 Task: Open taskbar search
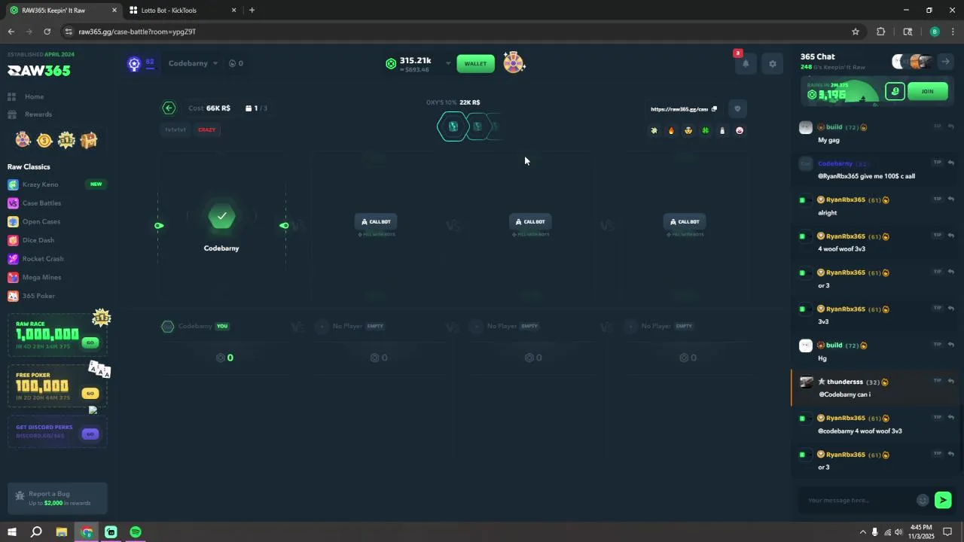pyautogui.click(x=36, y=532)
